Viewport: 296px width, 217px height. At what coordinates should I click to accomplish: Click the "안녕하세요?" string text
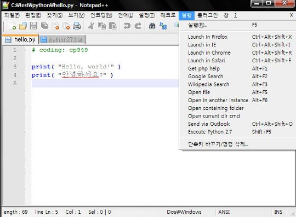[x=82, y=75]
